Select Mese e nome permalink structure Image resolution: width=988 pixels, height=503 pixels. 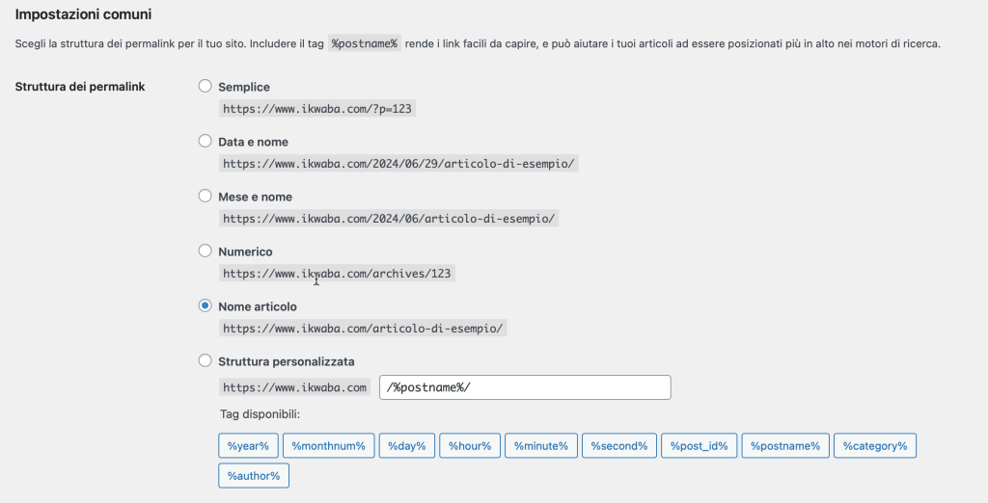[205, 196]
